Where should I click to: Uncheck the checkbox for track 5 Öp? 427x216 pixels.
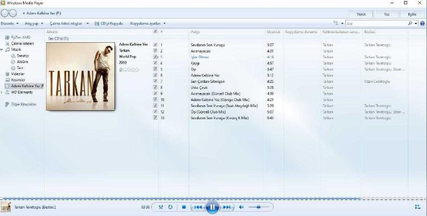[x=155, y=69]
